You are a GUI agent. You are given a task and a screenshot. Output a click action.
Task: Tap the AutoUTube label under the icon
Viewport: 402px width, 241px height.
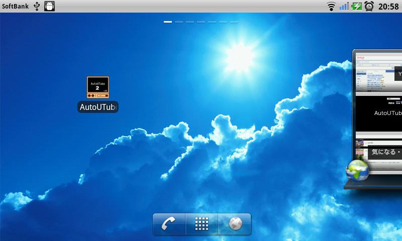97,107
